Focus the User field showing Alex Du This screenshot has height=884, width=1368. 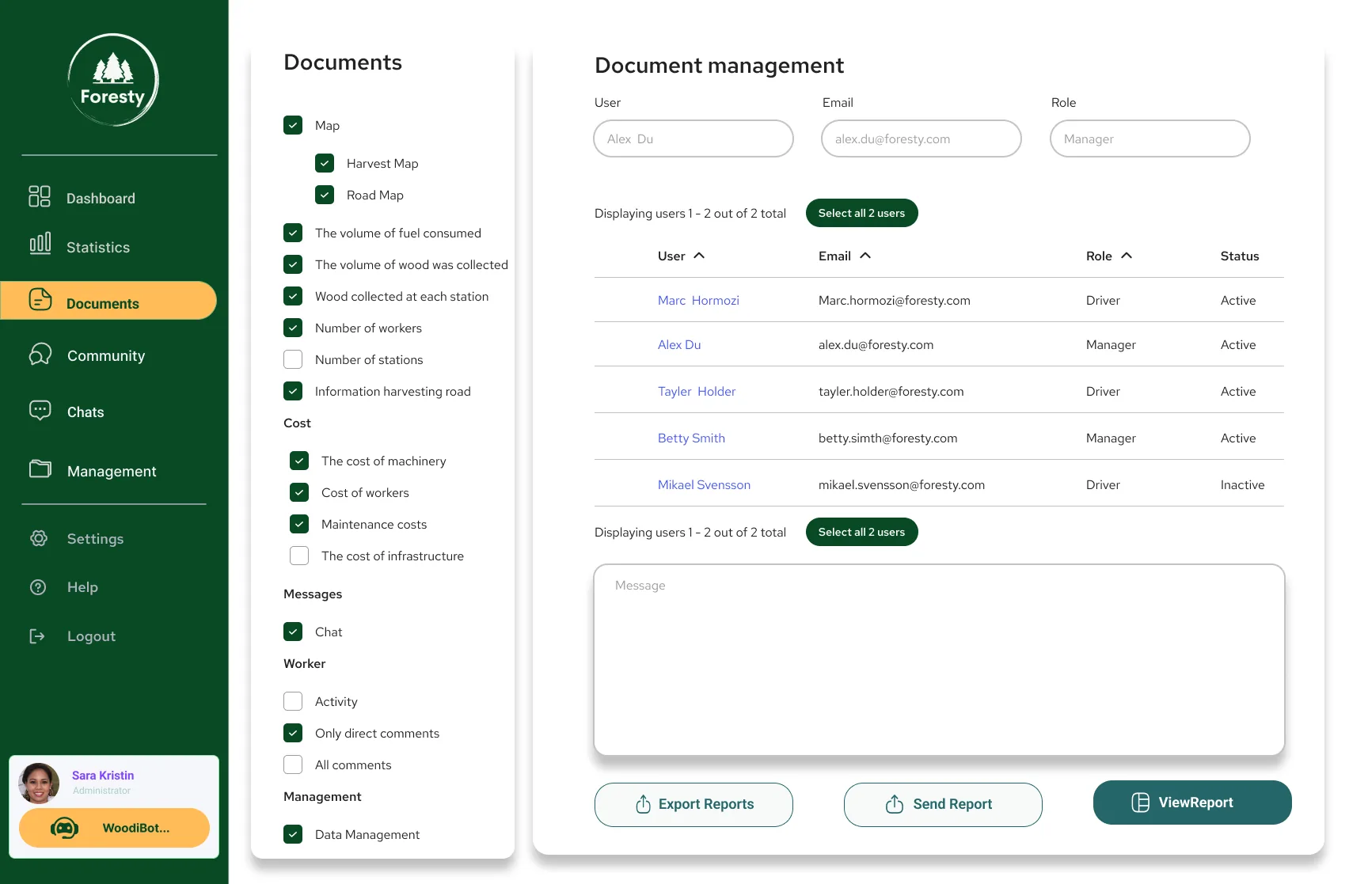[x=693, y=138]
